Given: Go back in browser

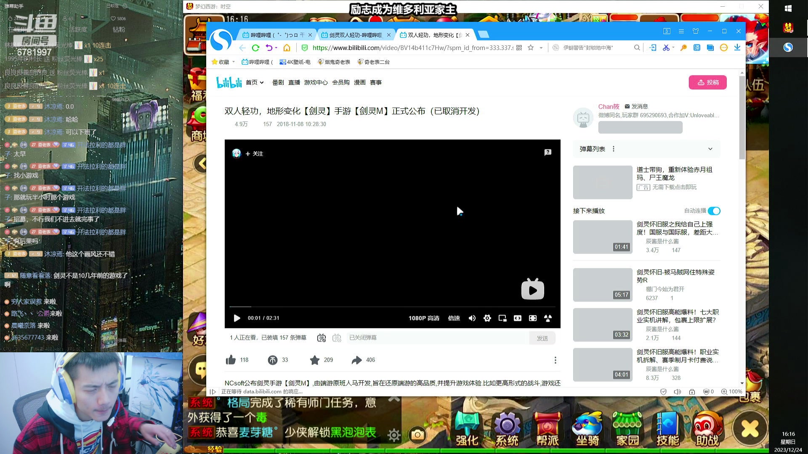Looking at the screenshot, I should pos(242,48).
